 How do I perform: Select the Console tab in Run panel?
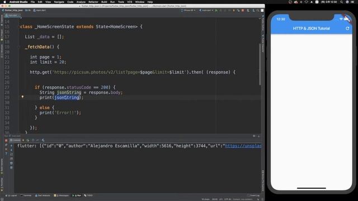15,140
